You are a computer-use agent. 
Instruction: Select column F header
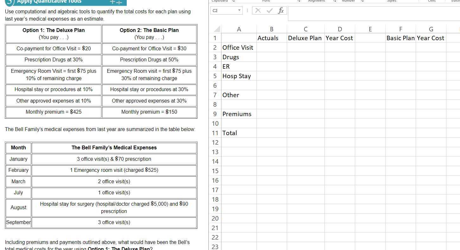point(400,29)
